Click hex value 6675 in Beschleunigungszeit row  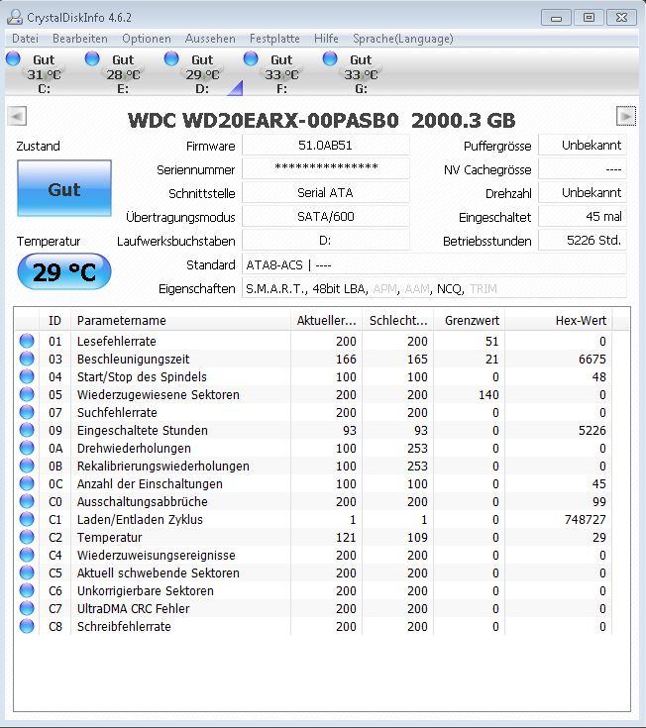(592, 359)
